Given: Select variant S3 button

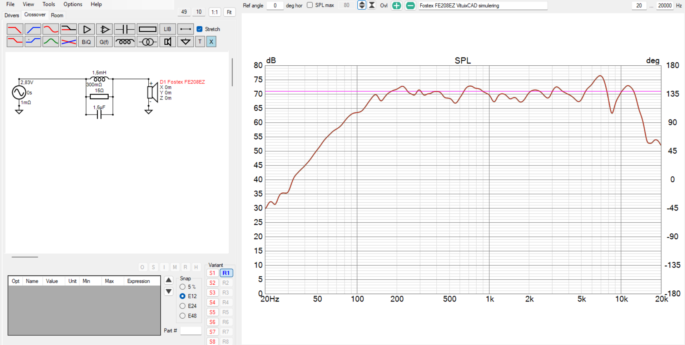Looking at the screenshot, I should [x=212, y=293].
